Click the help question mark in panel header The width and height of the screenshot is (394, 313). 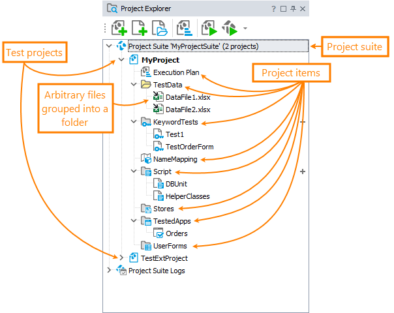click(x=273, y=8)
